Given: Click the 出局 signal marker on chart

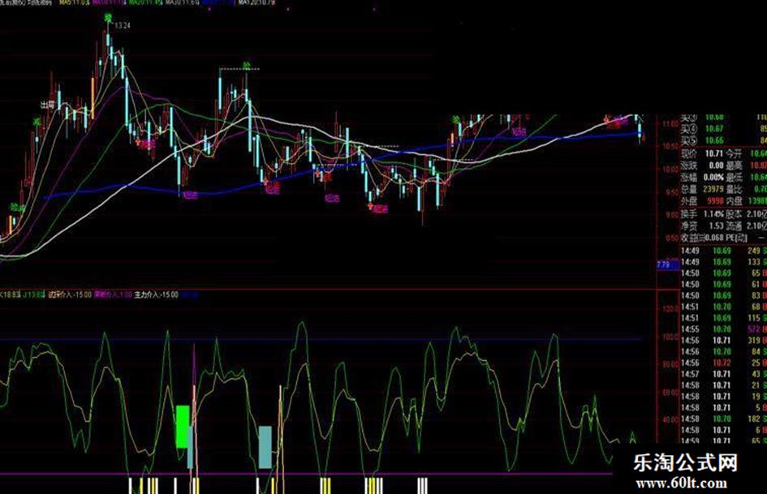Looking at the screenshot, I should click(x=47, y=105).
